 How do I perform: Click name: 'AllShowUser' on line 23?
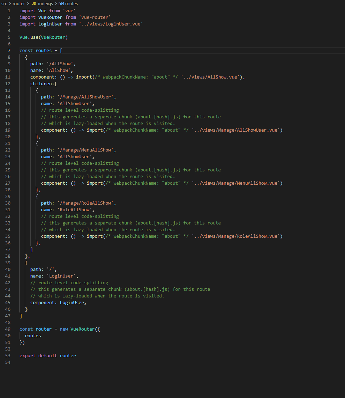click(x=67, y=157)
